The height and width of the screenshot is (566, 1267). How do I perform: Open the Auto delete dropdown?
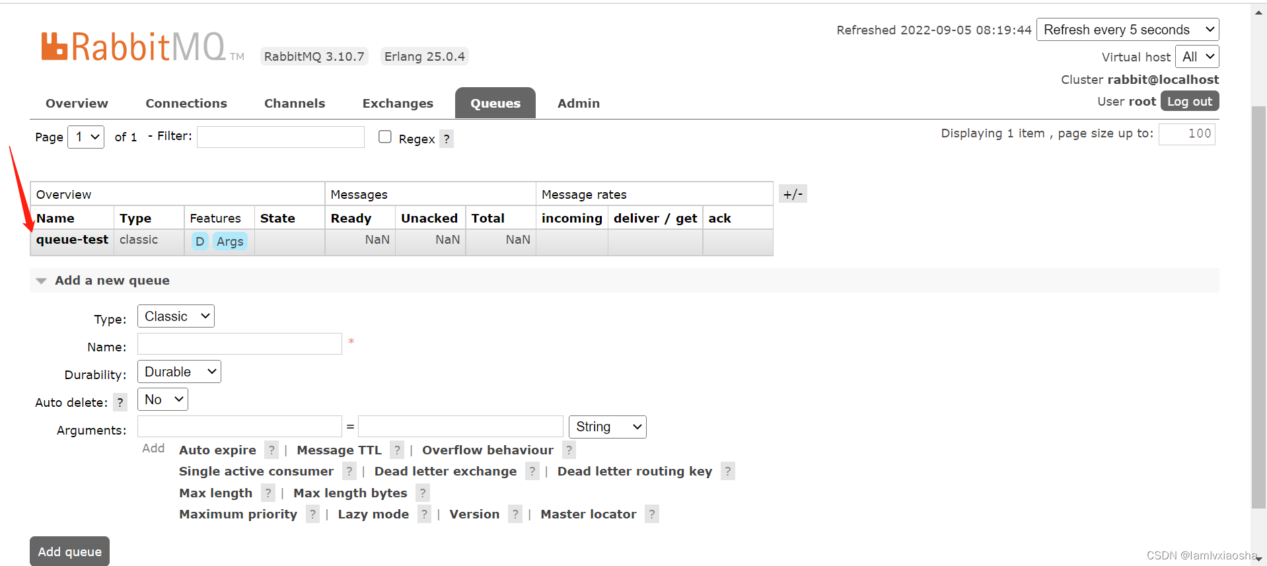[163, 400]
